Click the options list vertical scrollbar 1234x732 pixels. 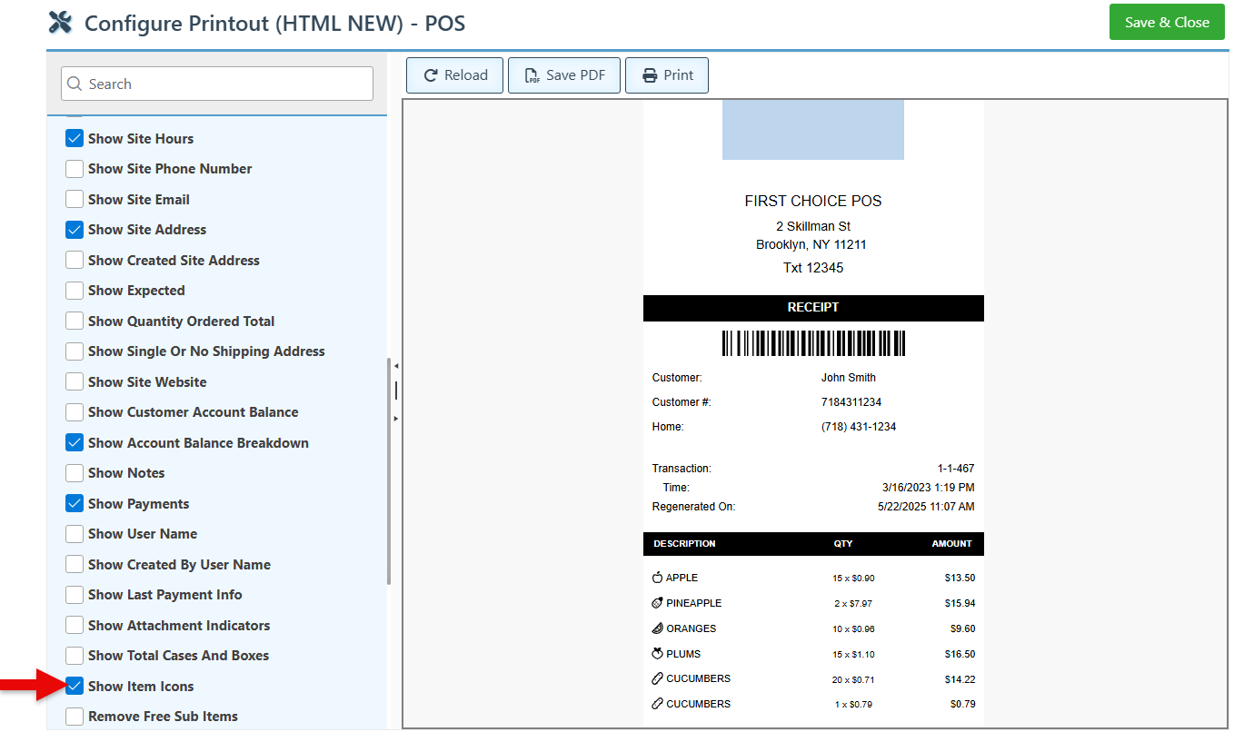(x=389, y=470)
